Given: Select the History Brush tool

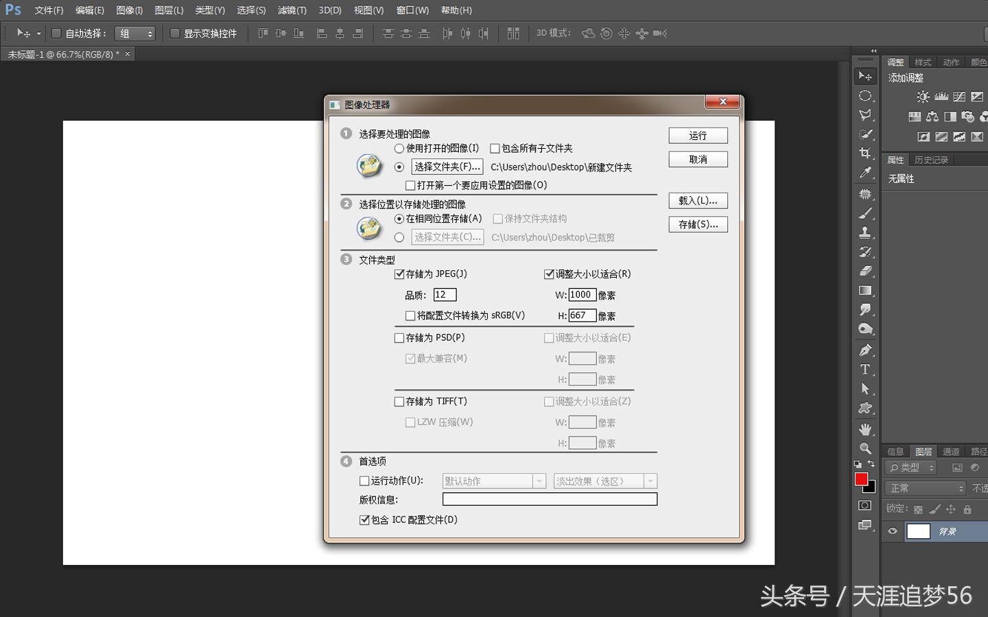Looking at the screenshot, I should 865,252.
